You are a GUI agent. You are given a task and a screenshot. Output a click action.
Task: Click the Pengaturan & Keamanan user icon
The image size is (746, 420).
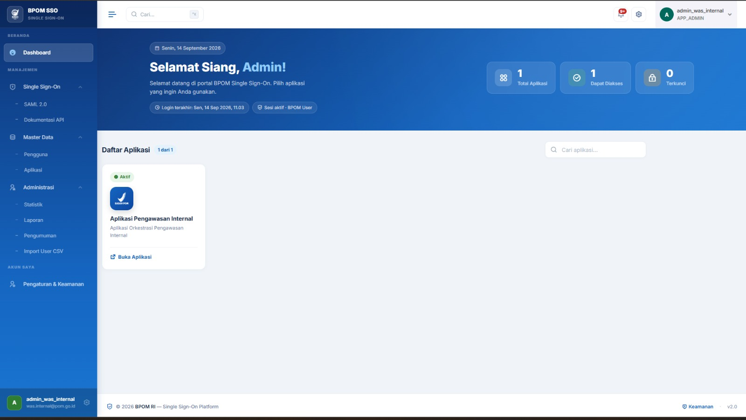13,284
